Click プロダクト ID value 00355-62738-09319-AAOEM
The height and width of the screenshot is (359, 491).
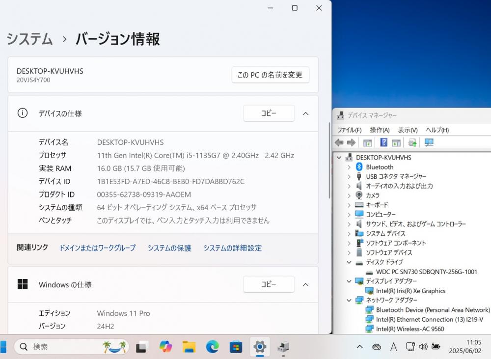click(144, 194)
